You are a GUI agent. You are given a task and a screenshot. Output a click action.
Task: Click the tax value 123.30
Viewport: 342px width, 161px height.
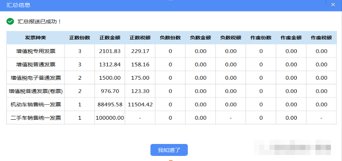click(x=140, y=91)
